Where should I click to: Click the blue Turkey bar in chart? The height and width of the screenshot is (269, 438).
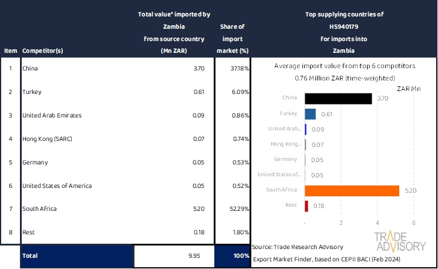310,114
